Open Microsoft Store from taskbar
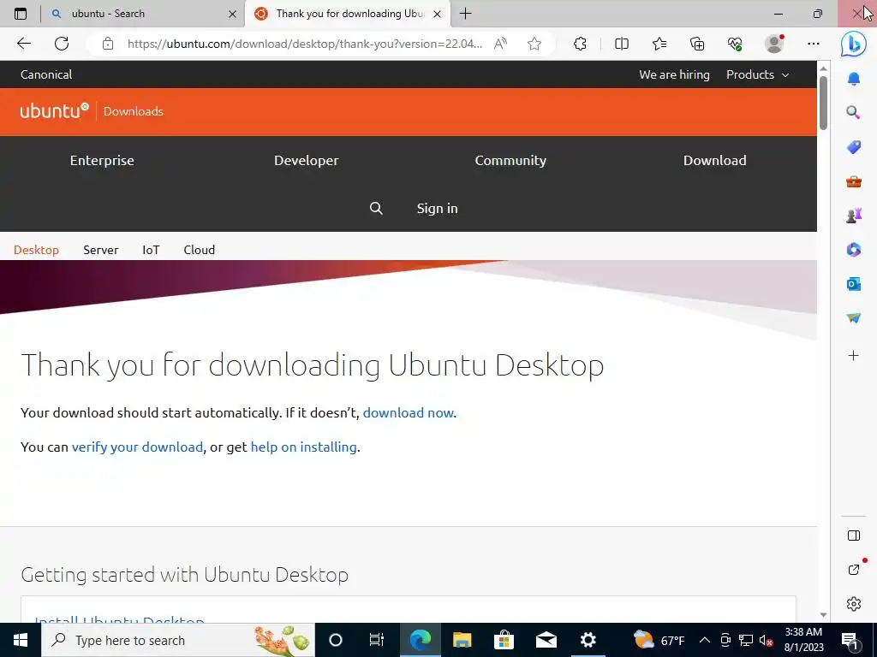The height and width of the screenshot is (657, 877). (x=504, y=640)
